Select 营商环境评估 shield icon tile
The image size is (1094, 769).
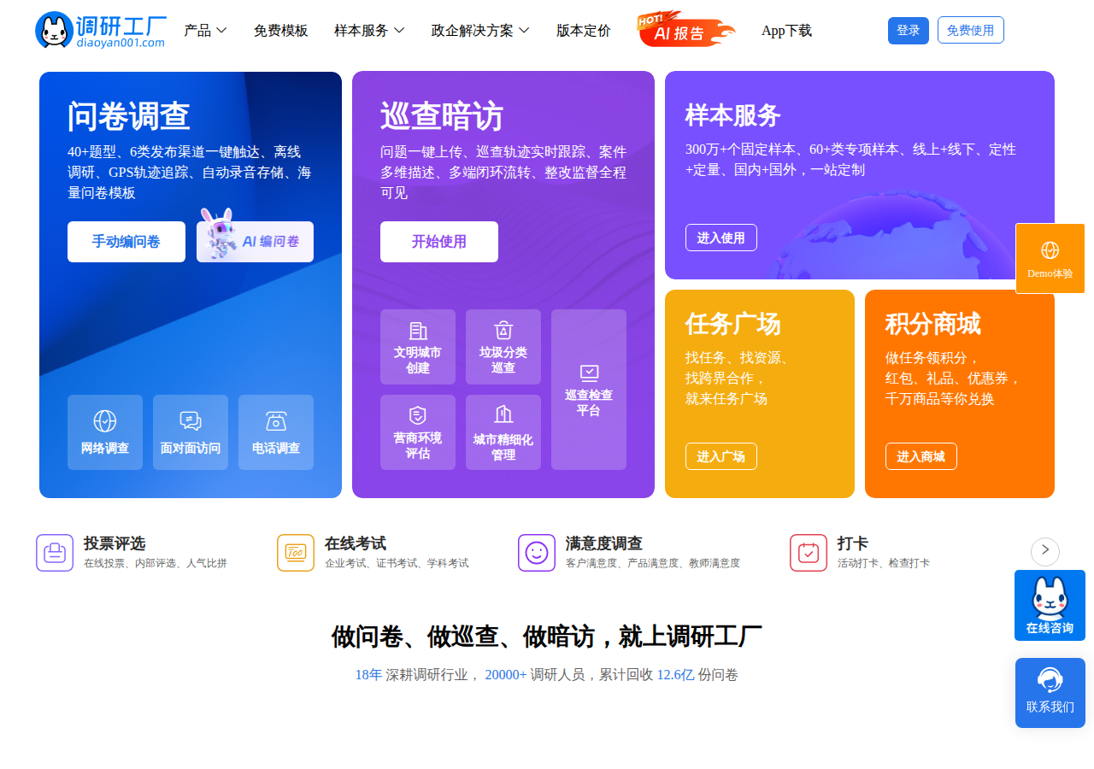point(418,432)
